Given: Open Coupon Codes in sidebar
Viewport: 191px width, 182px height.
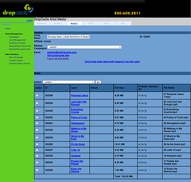Looking at the screenshot, I should coord(16,60).
